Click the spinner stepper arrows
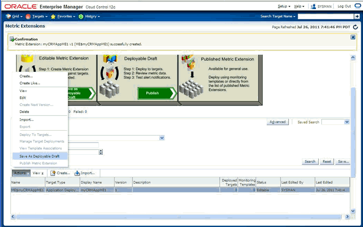The width and height of the screenshot is (363, 227). click(x=101, y=152)
